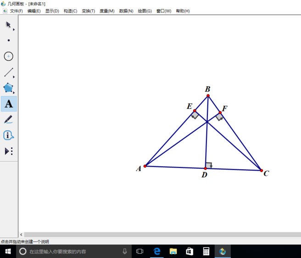This screenshot has height=258, width=301.
Task: Expand the Arrow tool flyout triangle
Action: coord(14,29)
